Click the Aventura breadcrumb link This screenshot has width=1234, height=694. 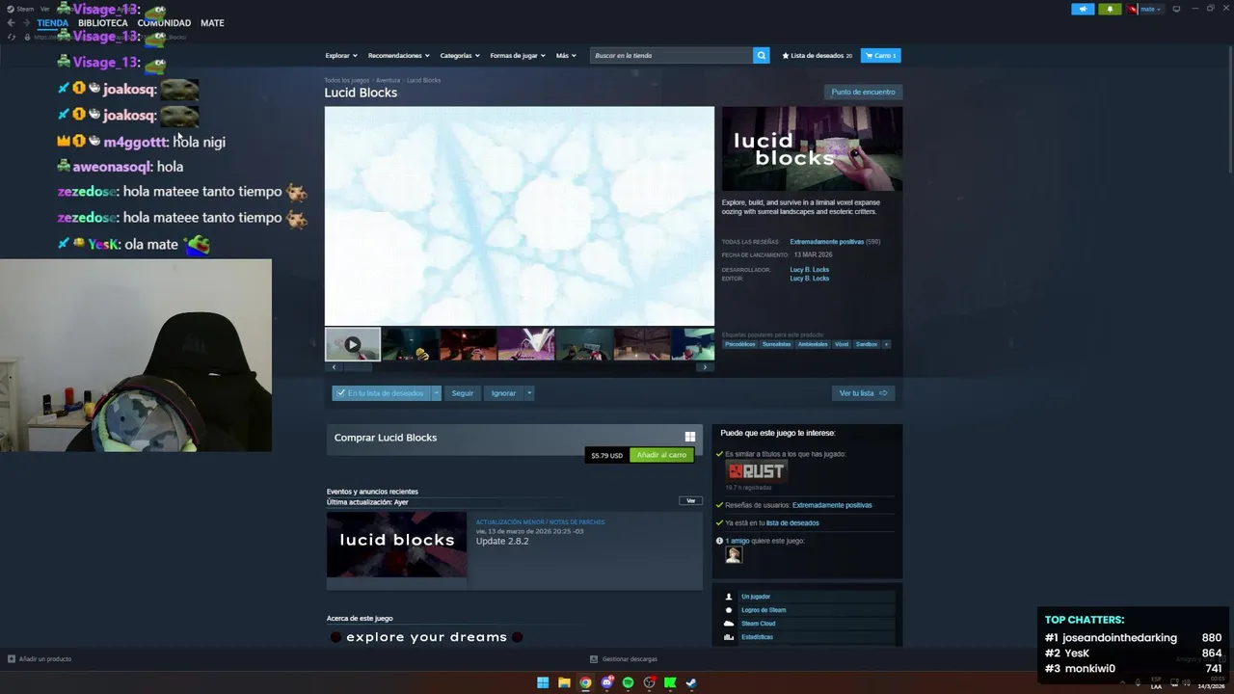click(388, 80)
